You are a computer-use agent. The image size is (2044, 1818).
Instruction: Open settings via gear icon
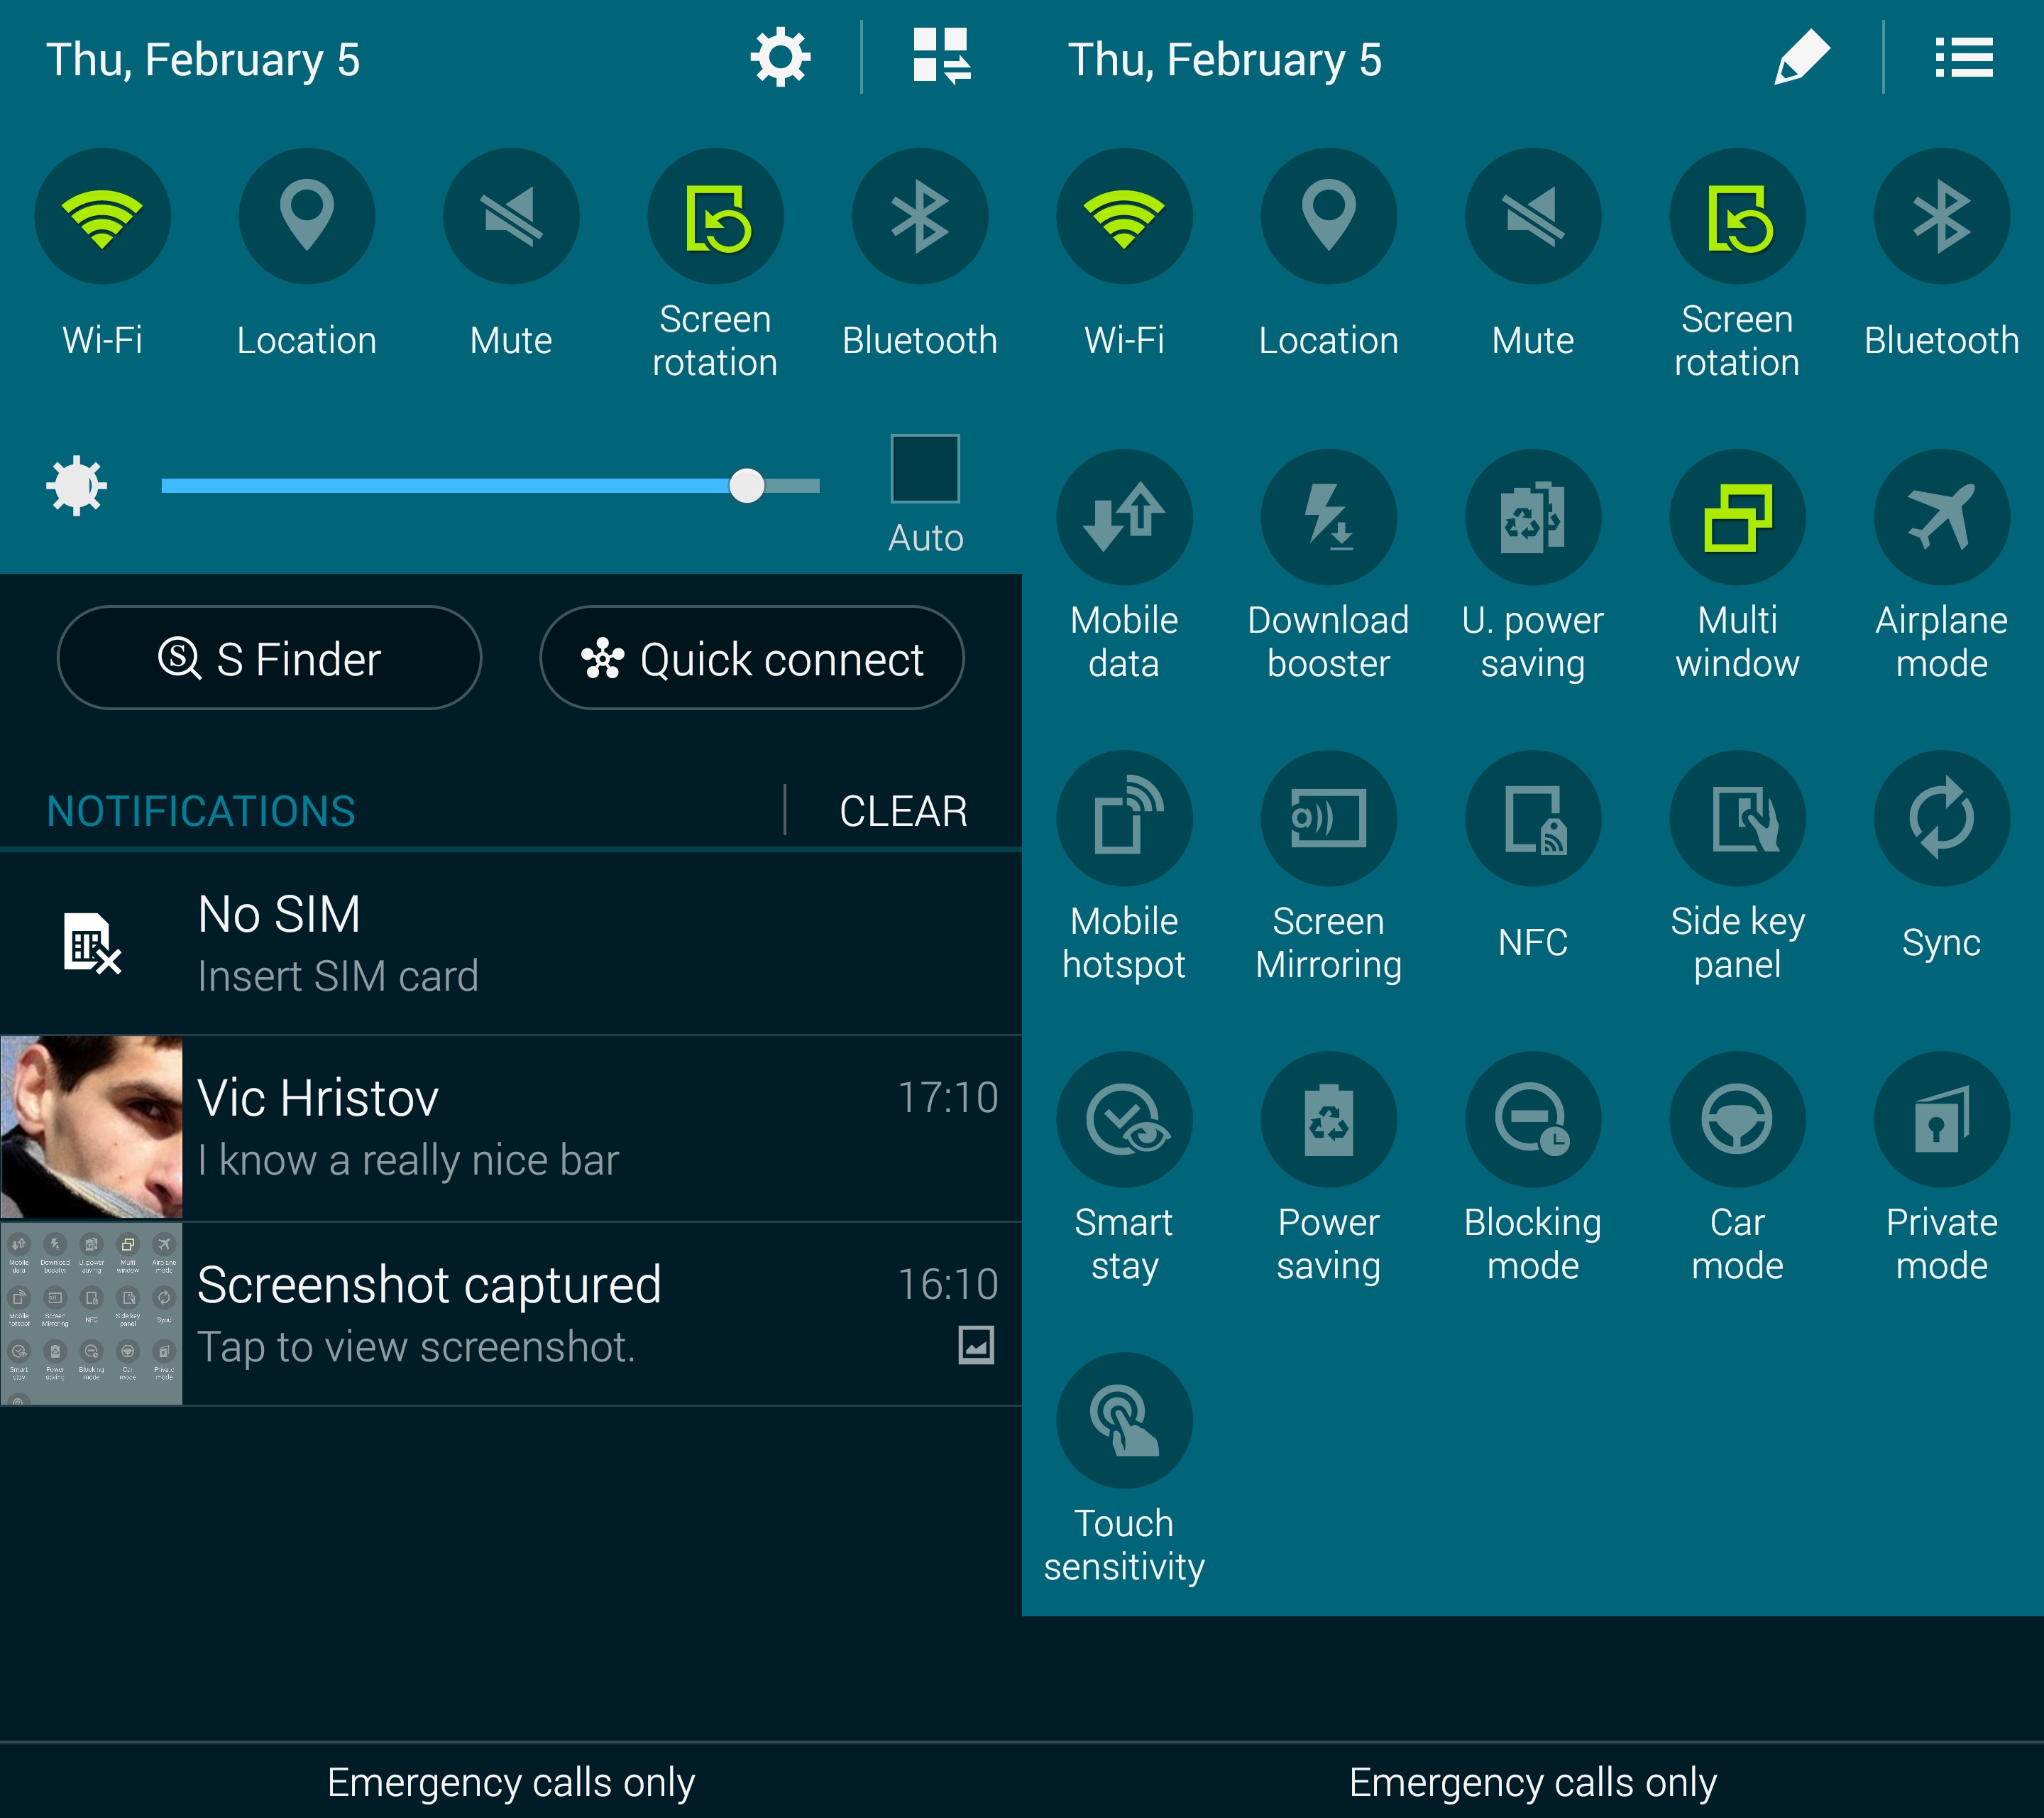[780, 58]
